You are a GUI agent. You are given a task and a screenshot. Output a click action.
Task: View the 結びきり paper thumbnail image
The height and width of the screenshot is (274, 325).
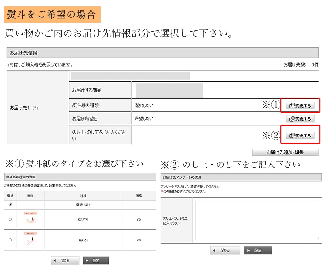31,219
